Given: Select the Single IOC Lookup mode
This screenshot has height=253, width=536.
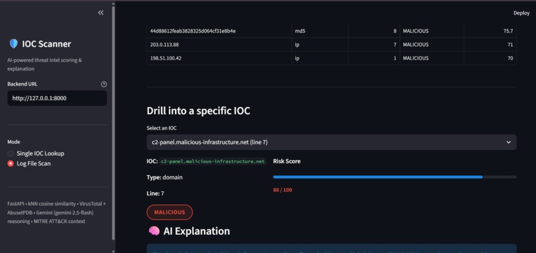Looking at the screenshot, I should click(x=36, y=153).
